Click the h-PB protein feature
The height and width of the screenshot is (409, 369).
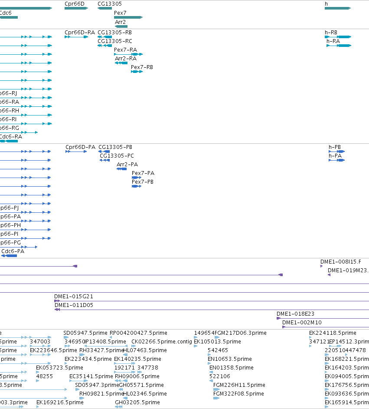point(337,152)
